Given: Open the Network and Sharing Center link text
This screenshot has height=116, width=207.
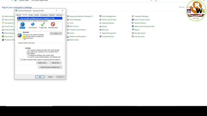Looking at the screenshot, I should pyautogui.click(x=144, y=26).
